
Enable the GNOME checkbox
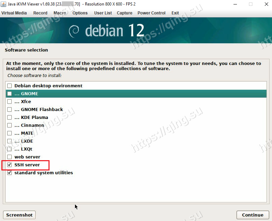tap(10, 94)
